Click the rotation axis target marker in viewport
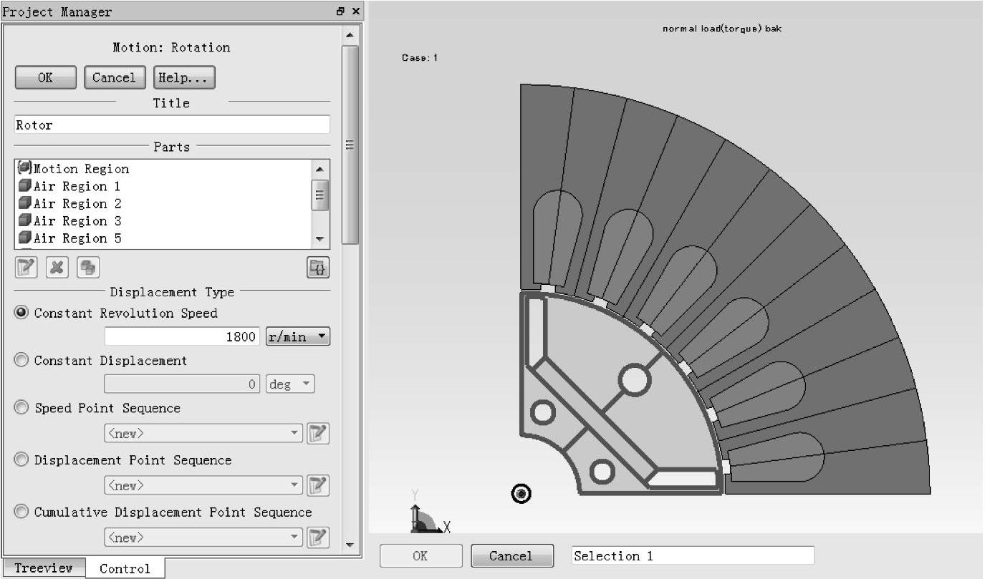The image size is (1005, 579). pos(521,494)
